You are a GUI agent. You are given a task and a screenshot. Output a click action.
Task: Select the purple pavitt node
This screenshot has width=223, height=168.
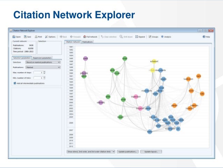coord(86,59)
